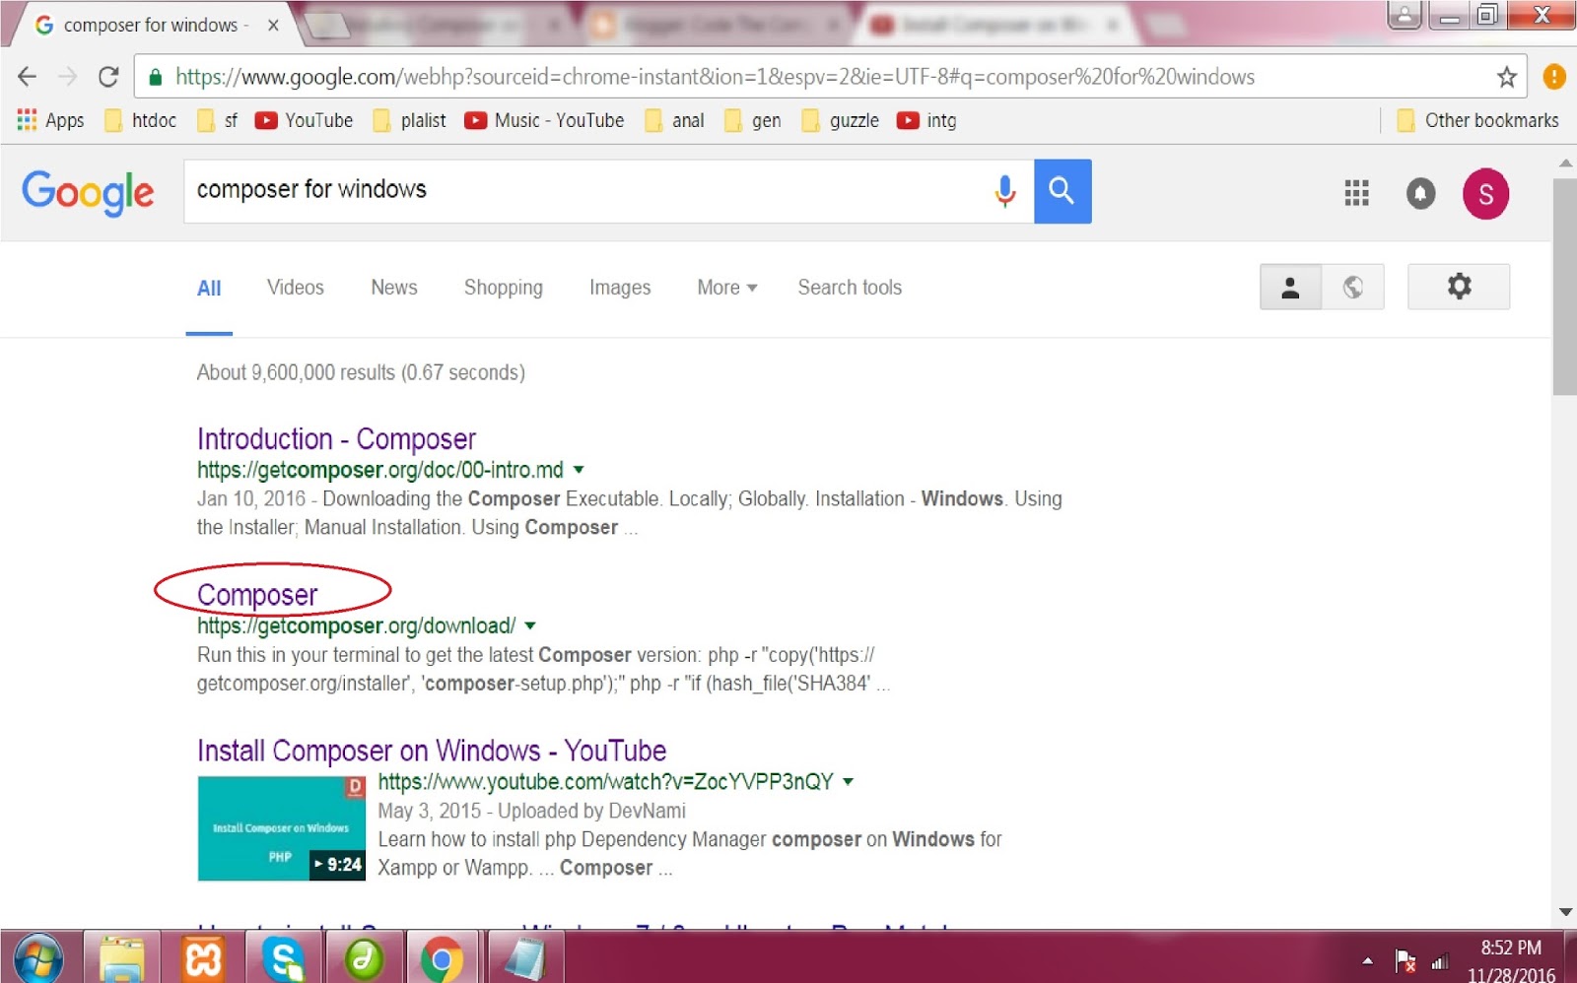1577x983 pixels.
Task: Open search settings gear
Action: coord(1459,287)
